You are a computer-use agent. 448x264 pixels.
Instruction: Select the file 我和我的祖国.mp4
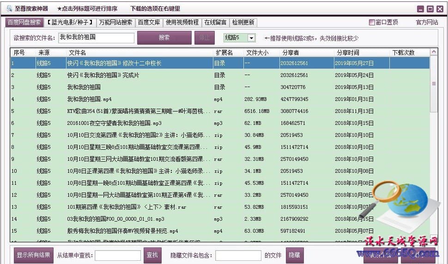(220, 99)
